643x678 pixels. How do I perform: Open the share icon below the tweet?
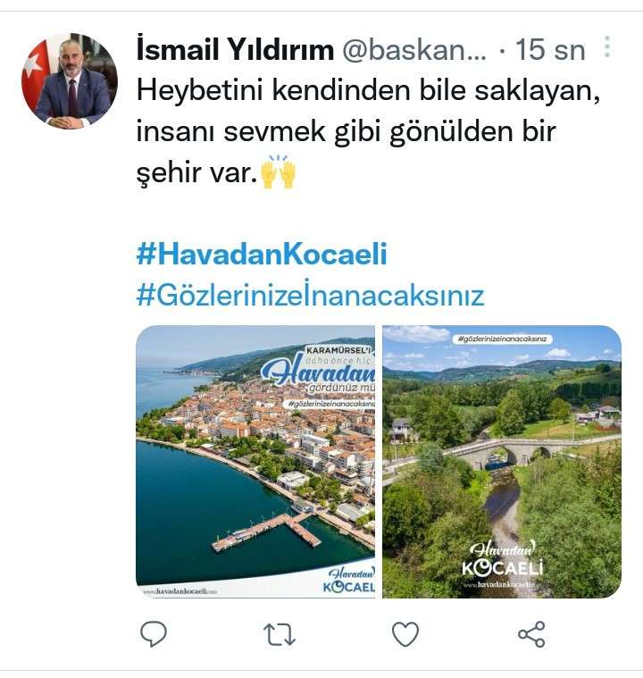(x=531, y=634)
